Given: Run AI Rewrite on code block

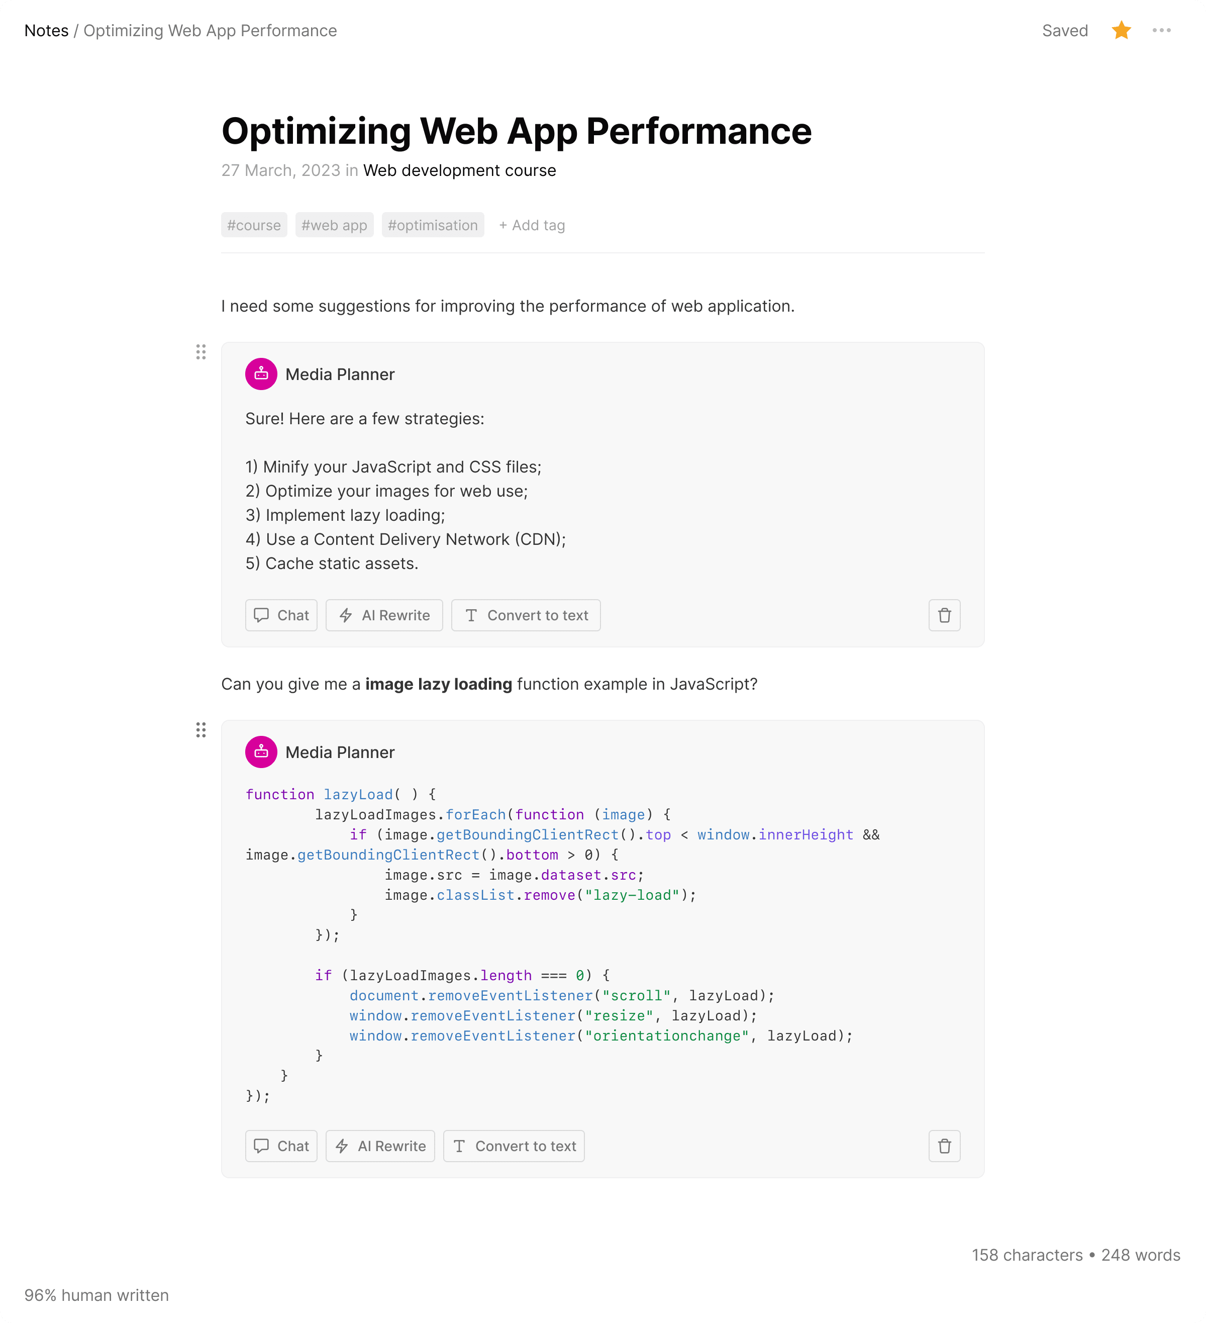Looking at the screenshot, I should pos(380,1146).
